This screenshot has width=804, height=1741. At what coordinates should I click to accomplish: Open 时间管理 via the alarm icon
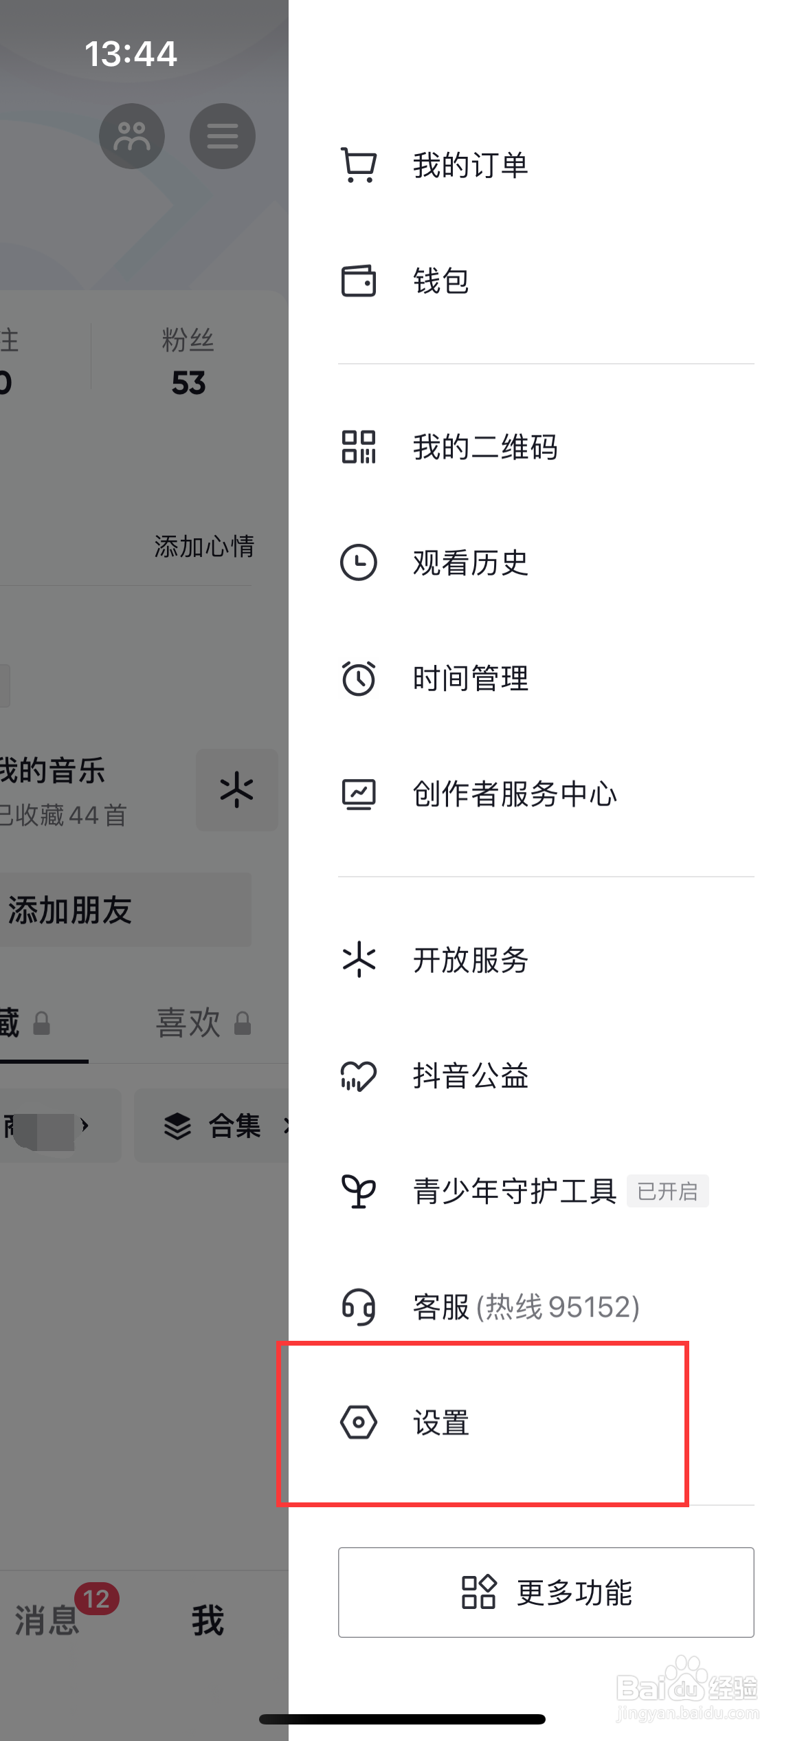coord(358,678)
